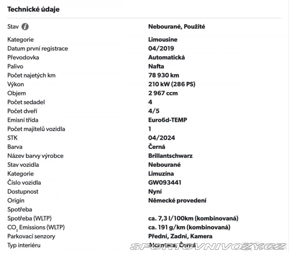Click the Německé provedení origin value
The image size is (289, 253).
[x=177, y=200]
